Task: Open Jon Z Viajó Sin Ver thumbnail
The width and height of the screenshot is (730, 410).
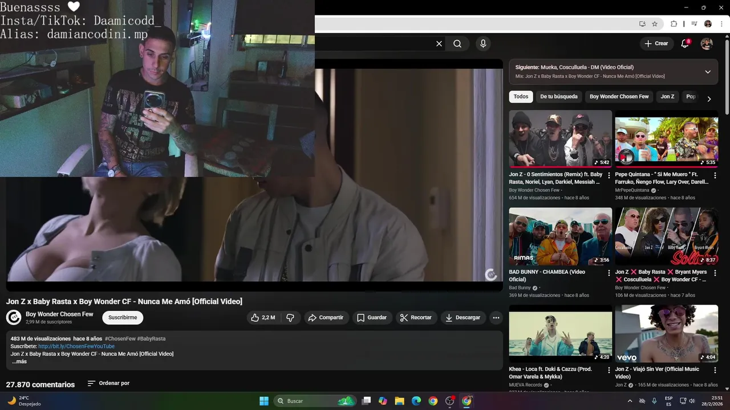Action: tap(666, 334)
